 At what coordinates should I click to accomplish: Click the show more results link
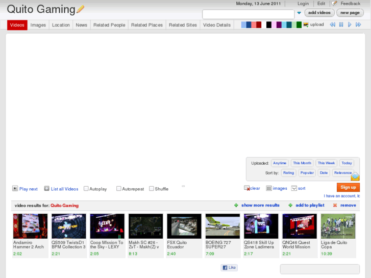(260, 205)
